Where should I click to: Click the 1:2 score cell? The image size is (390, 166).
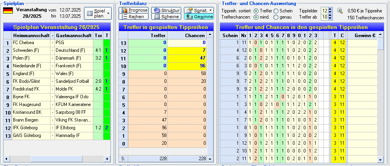(x=98, y=128)
